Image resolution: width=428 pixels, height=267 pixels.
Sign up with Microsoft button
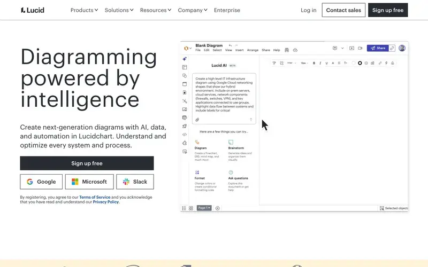[x=89, y=182]
